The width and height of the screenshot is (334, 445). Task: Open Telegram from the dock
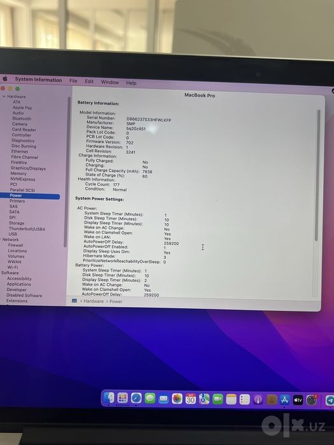329,400
